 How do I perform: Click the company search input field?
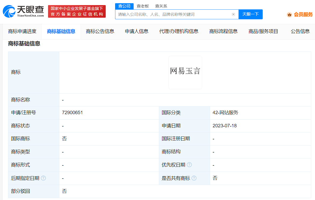pos(174,14)
